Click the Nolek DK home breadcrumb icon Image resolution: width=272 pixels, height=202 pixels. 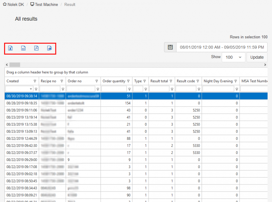[5, 4]
